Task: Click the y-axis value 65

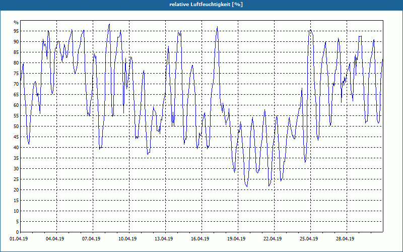Action: tap(16, 95)
